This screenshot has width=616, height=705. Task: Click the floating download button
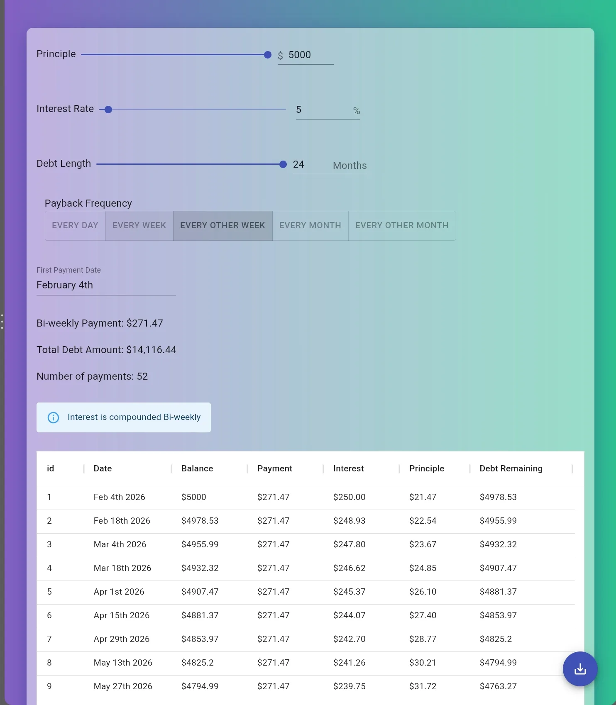(x=580, y=669)
